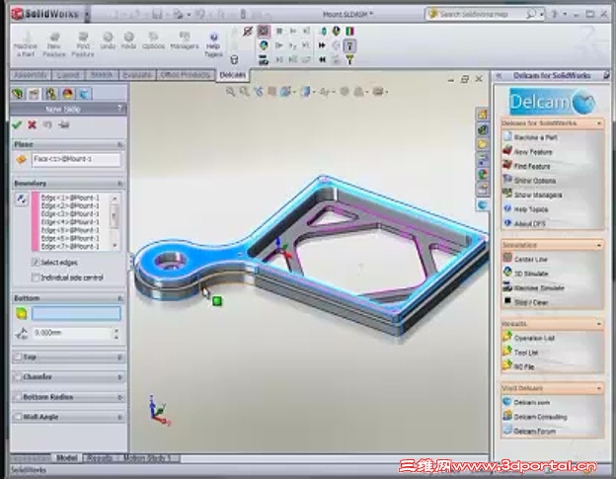The height and width of the screenshot is (479, 616).
Task: Click New Feature in the ribbon toolbar
Action: pyautogui.click(x=54, y=44)
